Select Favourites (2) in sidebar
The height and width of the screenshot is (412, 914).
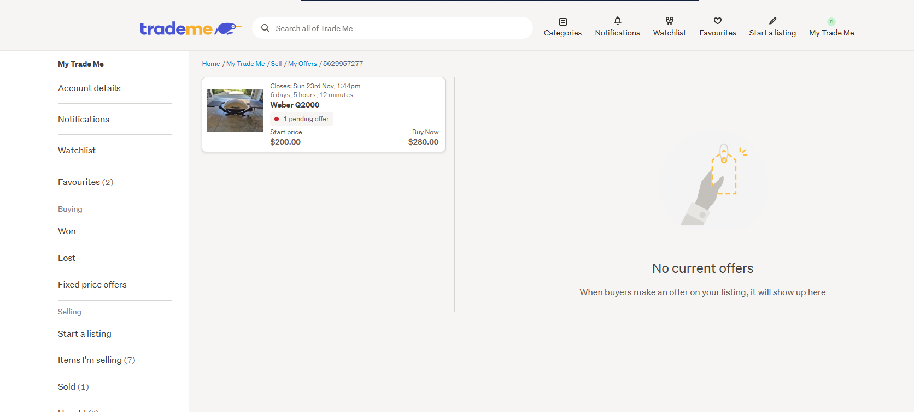(x=85, y=182)
